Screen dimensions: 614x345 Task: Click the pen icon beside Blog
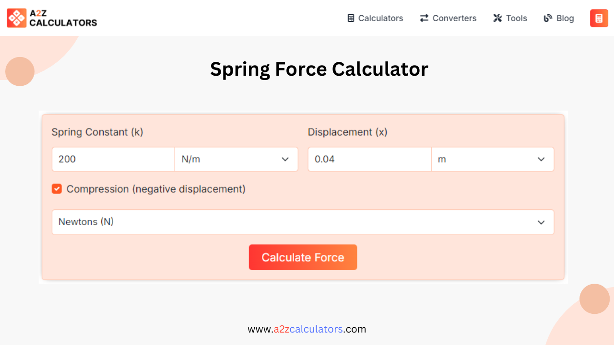547,18
